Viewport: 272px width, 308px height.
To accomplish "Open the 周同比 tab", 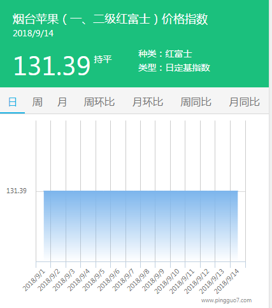I will 196,102.
